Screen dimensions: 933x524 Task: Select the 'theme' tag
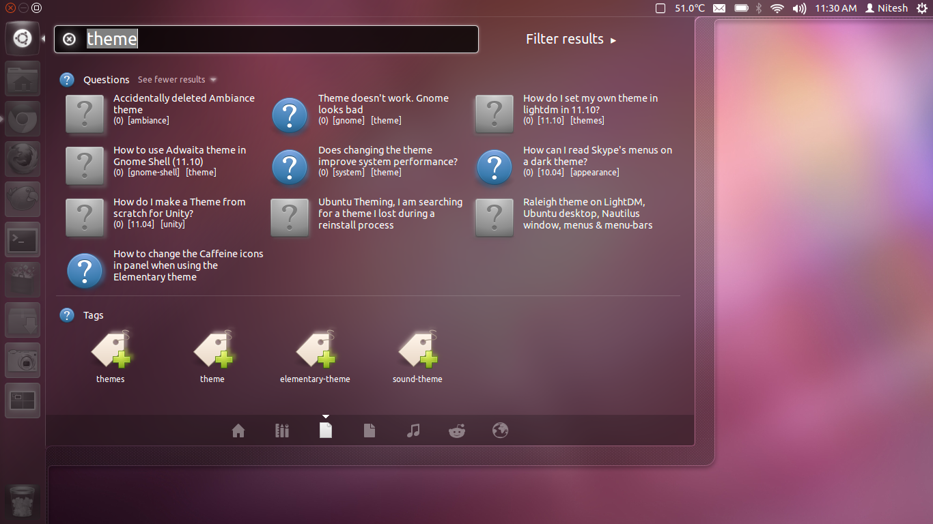(212, 357)
